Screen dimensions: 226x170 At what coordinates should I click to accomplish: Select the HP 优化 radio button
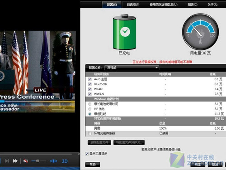90,109
